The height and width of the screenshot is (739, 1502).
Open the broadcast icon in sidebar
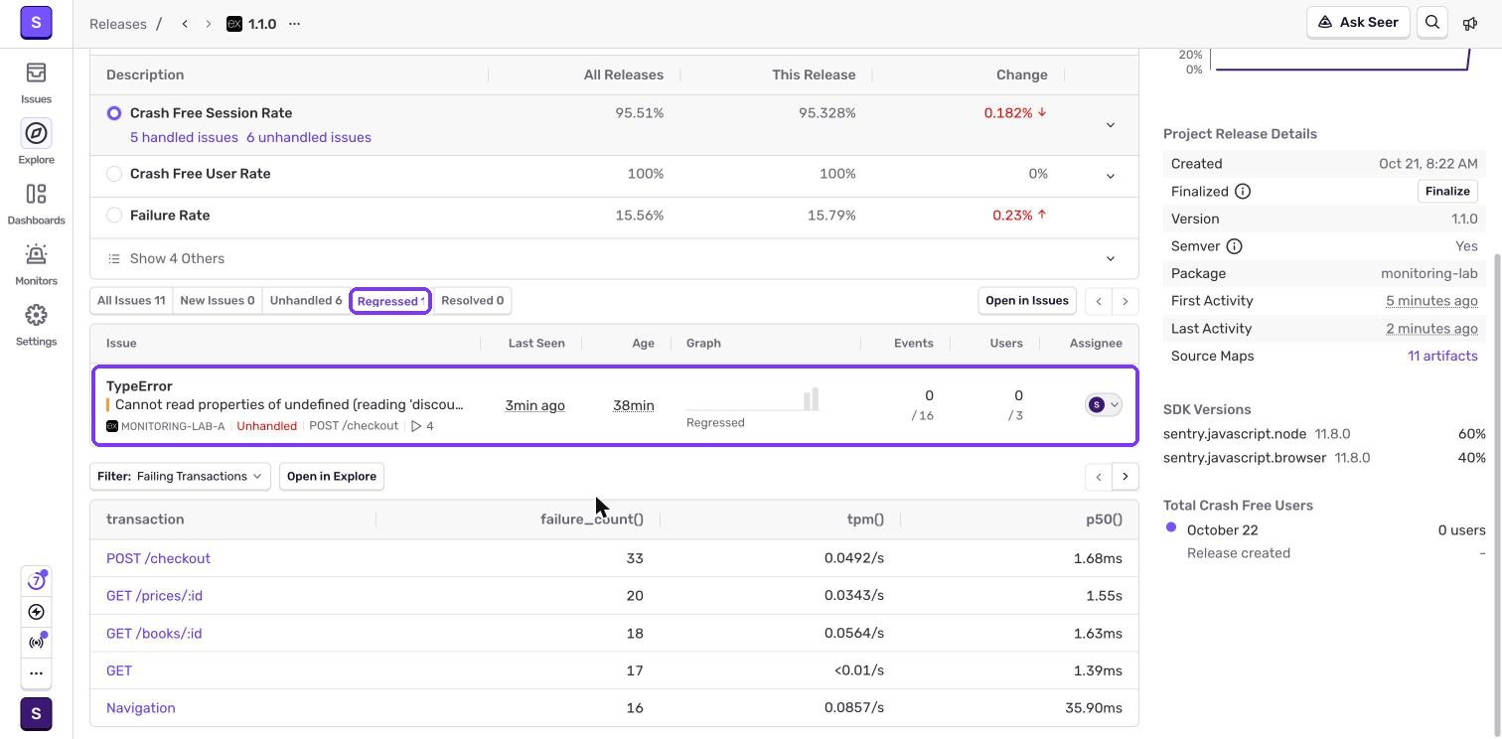36,643
